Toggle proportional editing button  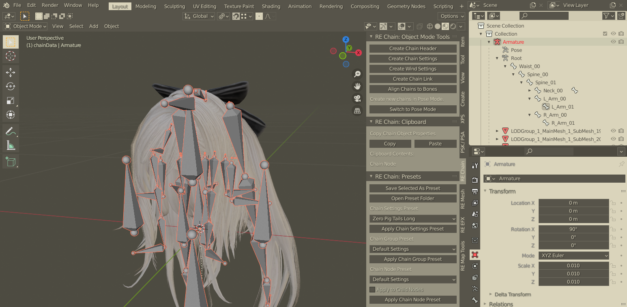click(259, 16)
